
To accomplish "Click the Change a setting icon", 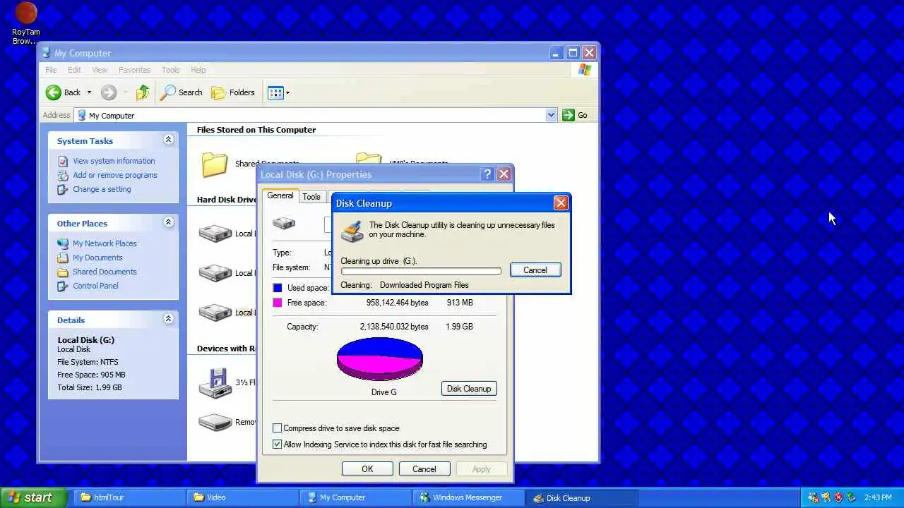I will tap(63, 189).
